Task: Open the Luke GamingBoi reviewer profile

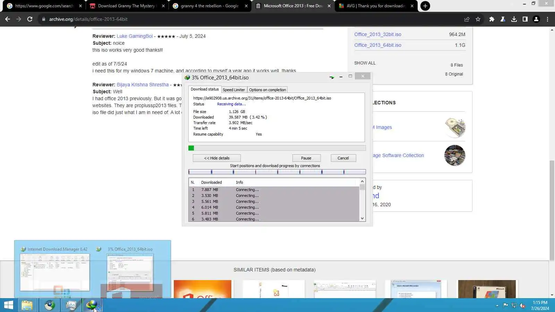Action: click(135, 36)
